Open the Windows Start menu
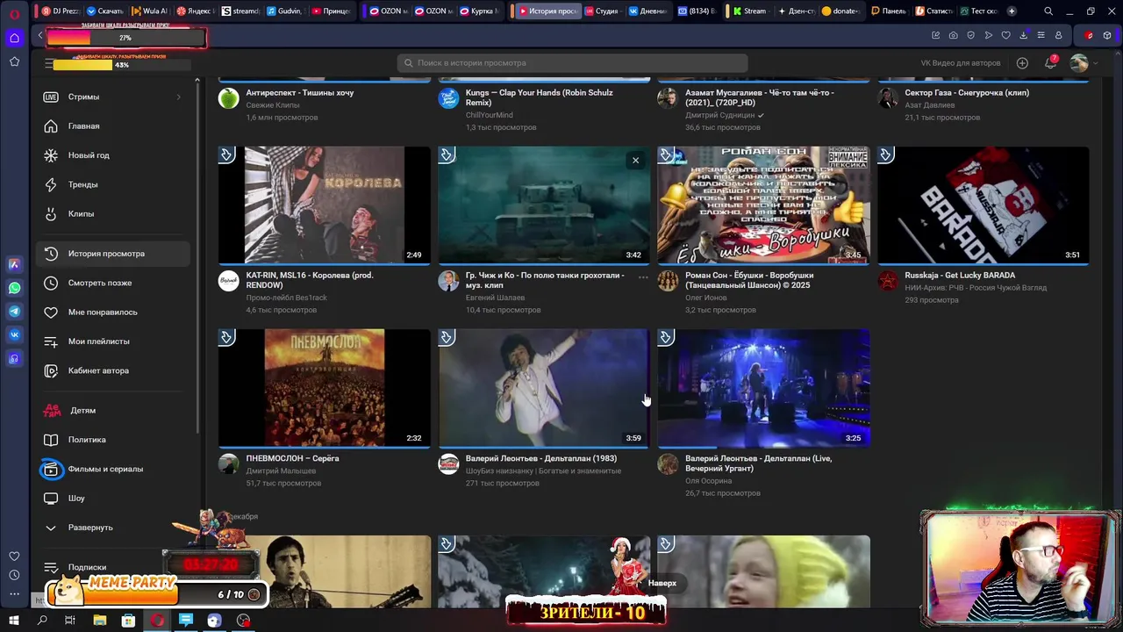The image size is (1123, 632). tap(14, 621)
